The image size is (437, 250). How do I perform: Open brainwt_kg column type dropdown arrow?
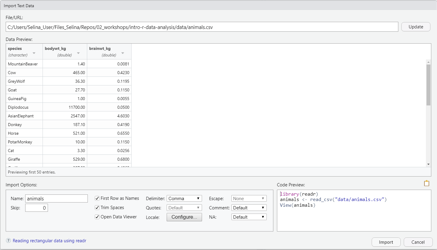[123, 53]
